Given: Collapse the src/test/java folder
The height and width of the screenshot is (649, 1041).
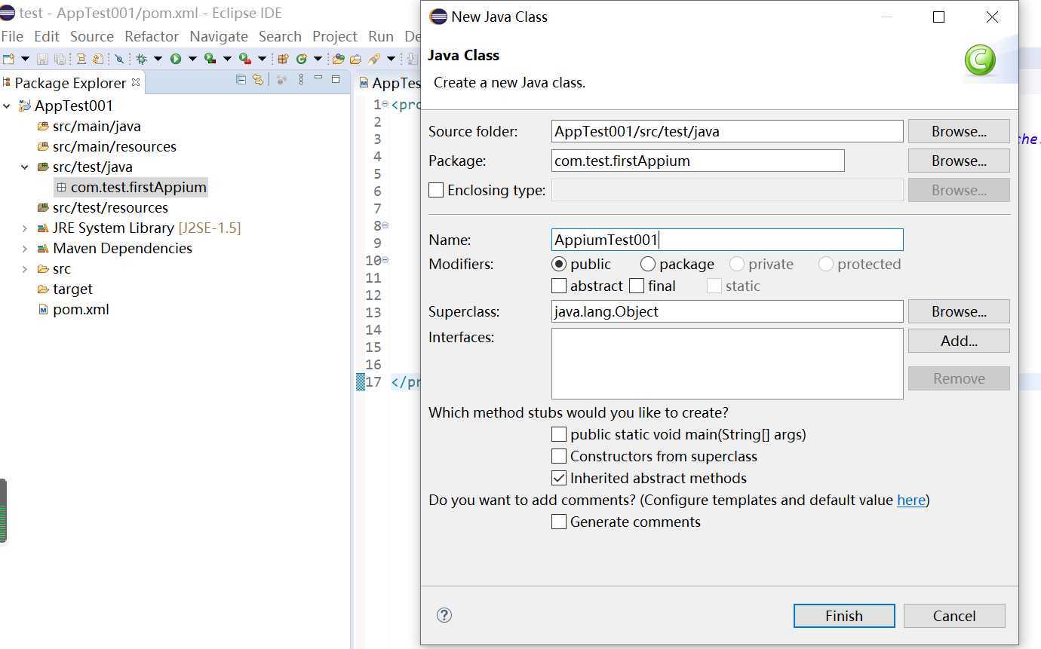Looking at the screenshot, I should (x=25, y=167).
